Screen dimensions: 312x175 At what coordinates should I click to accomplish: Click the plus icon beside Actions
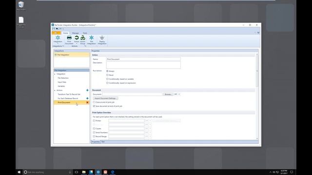coord(87,90)
